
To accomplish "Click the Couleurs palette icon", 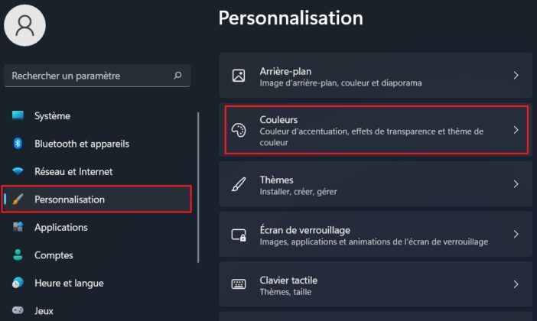I will [239, 131].
